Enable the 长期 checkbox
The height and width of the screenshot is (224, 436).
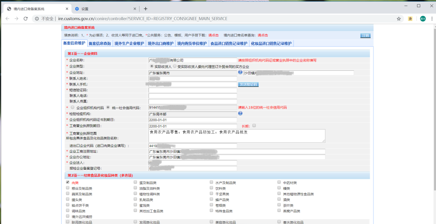pos(254,125)
